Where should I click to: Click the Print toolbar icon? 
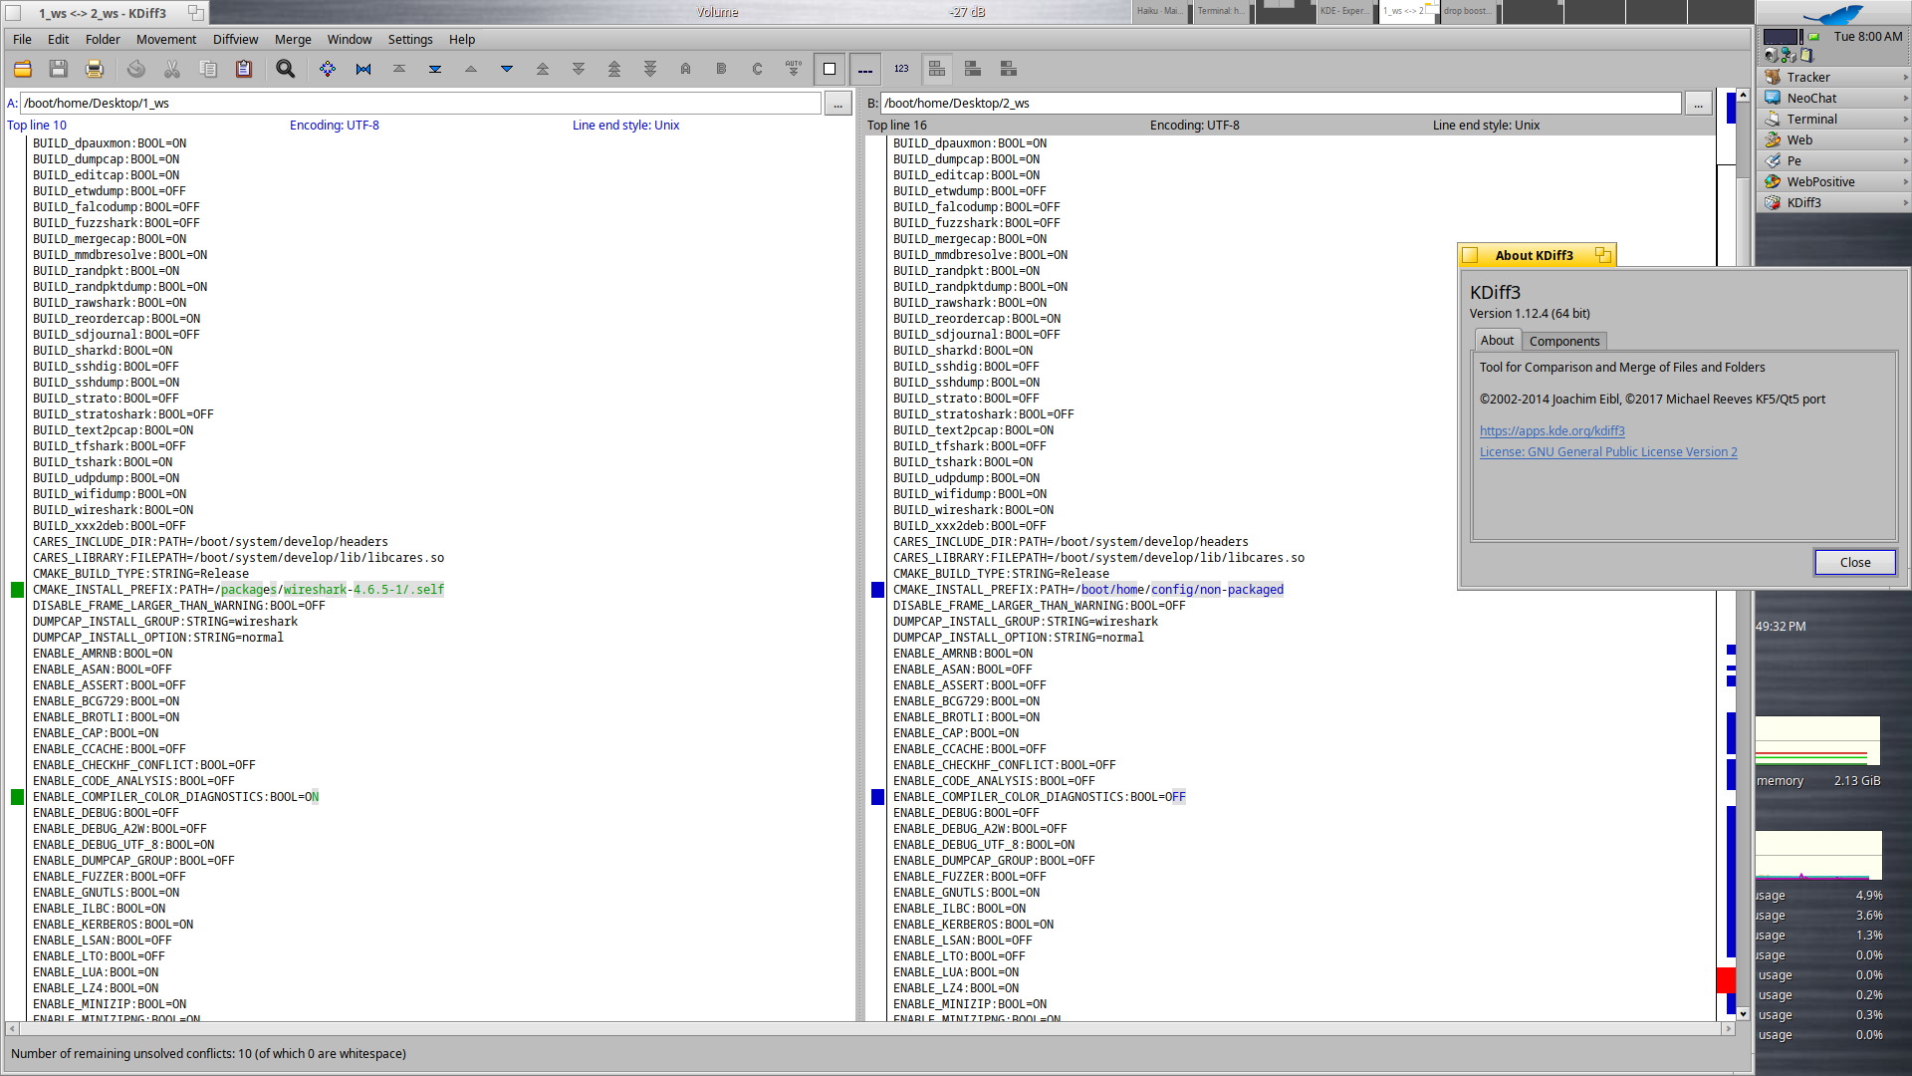95,69
